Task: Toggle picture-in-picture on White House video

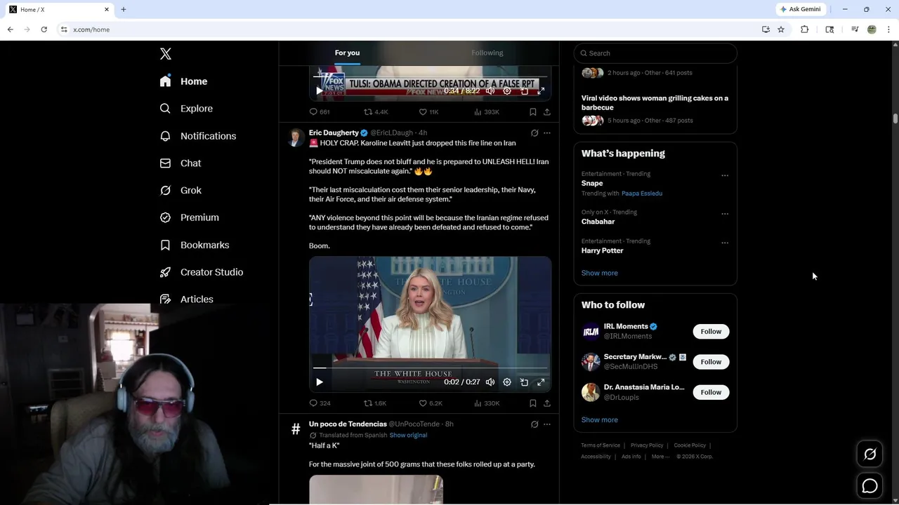Action: coord(524,382)
